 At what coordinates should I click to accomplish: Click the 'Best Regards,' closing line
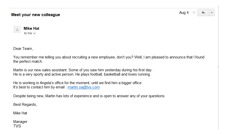click(25, 104)
